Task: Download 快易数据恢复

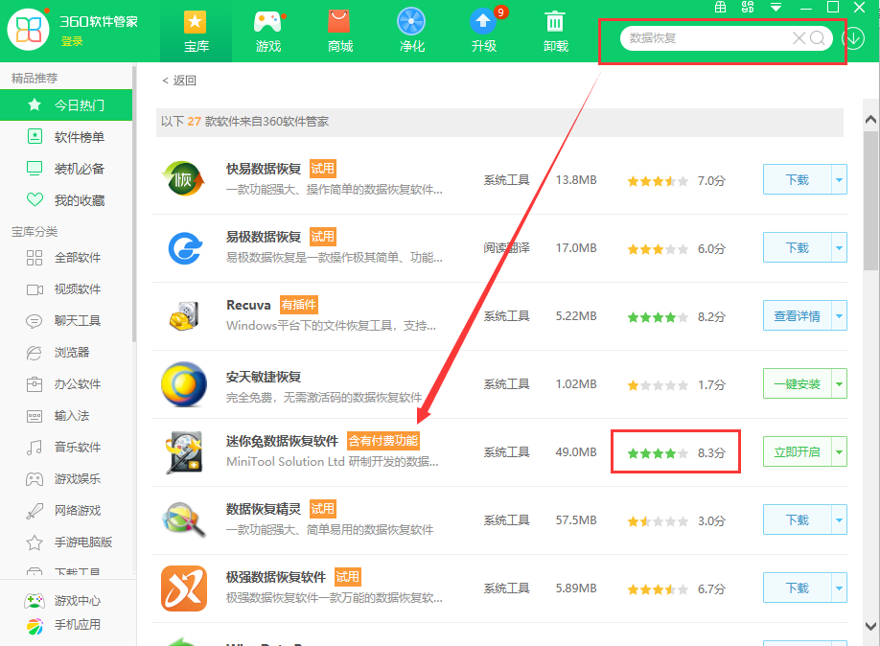Action: coord(797,179)
